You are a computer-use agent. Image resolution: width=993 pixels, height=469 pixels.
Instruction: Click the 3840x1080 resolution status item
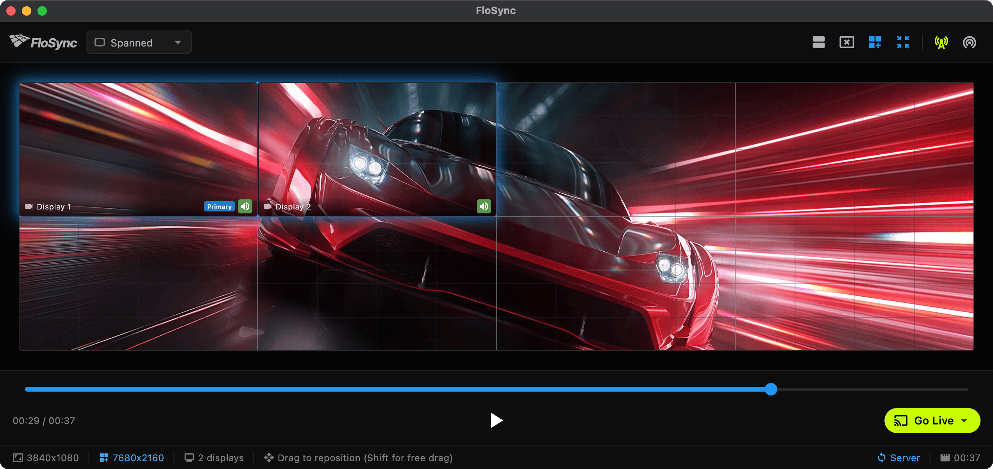point(46,458)
